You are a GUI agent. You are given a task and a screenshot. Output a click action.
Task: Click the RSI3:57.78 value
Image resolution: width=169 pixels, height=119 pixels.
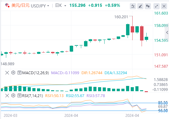[96, 96]
